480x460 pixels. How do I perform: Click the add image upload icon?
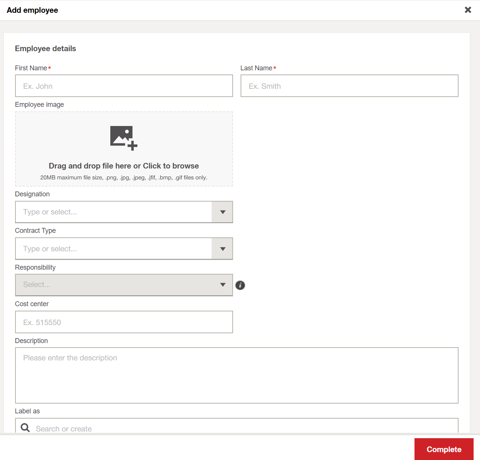pos(123,138)
